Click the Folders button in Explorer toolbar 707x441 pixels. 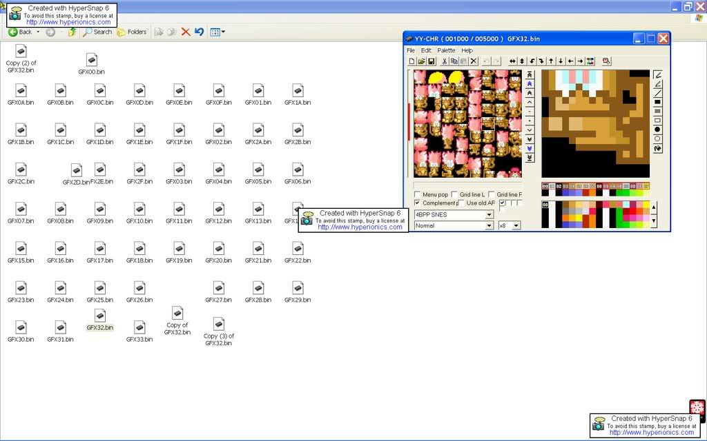(x=132, y=32)
